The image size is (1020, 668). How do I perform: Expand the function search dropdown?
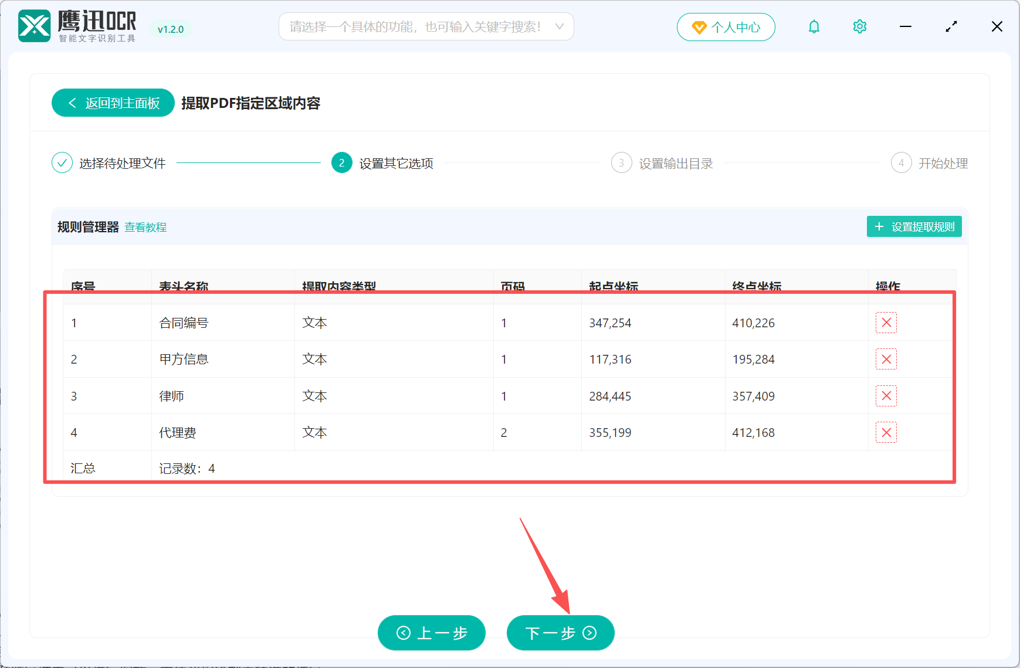tap(560, 26)
